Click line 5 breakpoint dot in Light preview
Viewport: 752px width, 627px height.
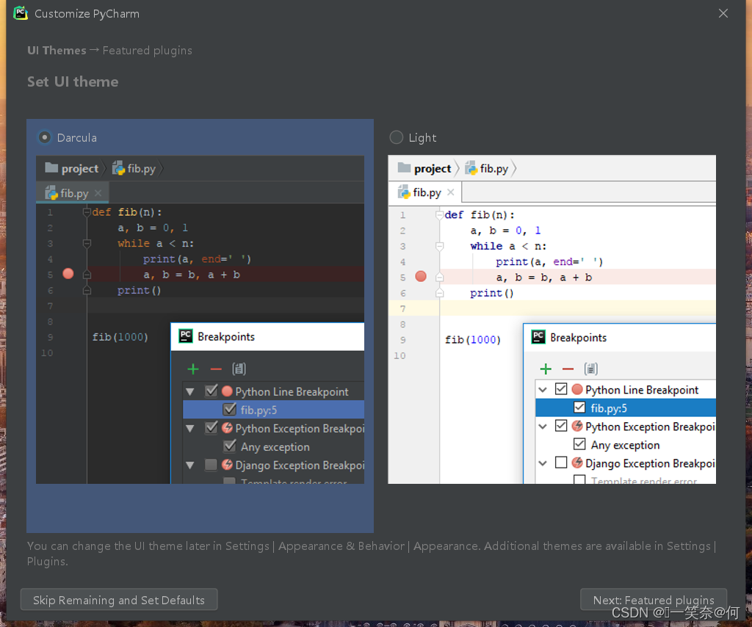(x=421, y=276)
